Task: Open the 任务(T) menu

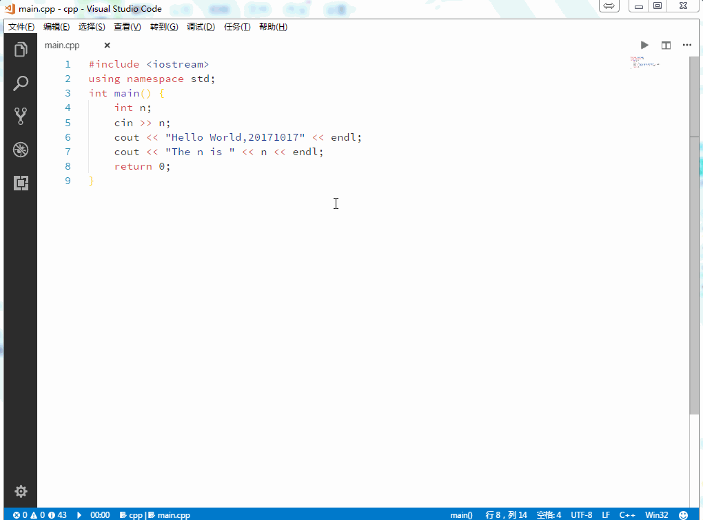Action: pos(237,27)
